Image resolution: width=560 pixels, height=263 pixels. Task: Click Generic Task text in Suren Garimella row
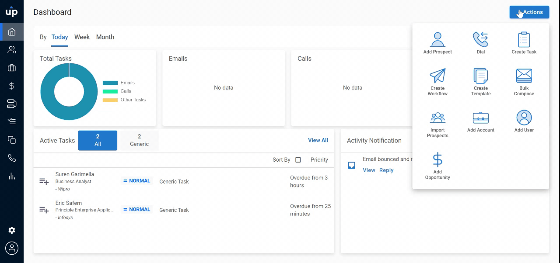click(x=174, y=182)
